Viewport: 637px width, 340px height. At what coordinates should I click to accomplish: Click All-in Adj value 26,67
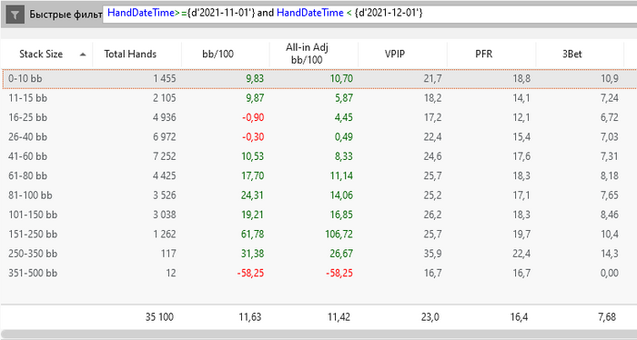(x=341, y=254)
